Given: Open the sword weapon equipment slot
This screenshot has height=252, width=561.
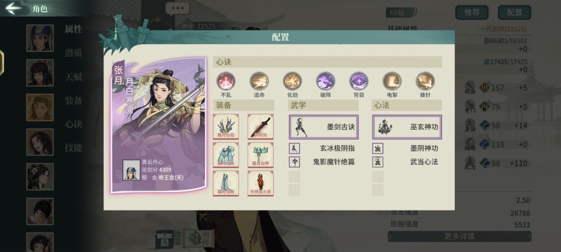Looking at the screenshot, I should click(261, 127).
